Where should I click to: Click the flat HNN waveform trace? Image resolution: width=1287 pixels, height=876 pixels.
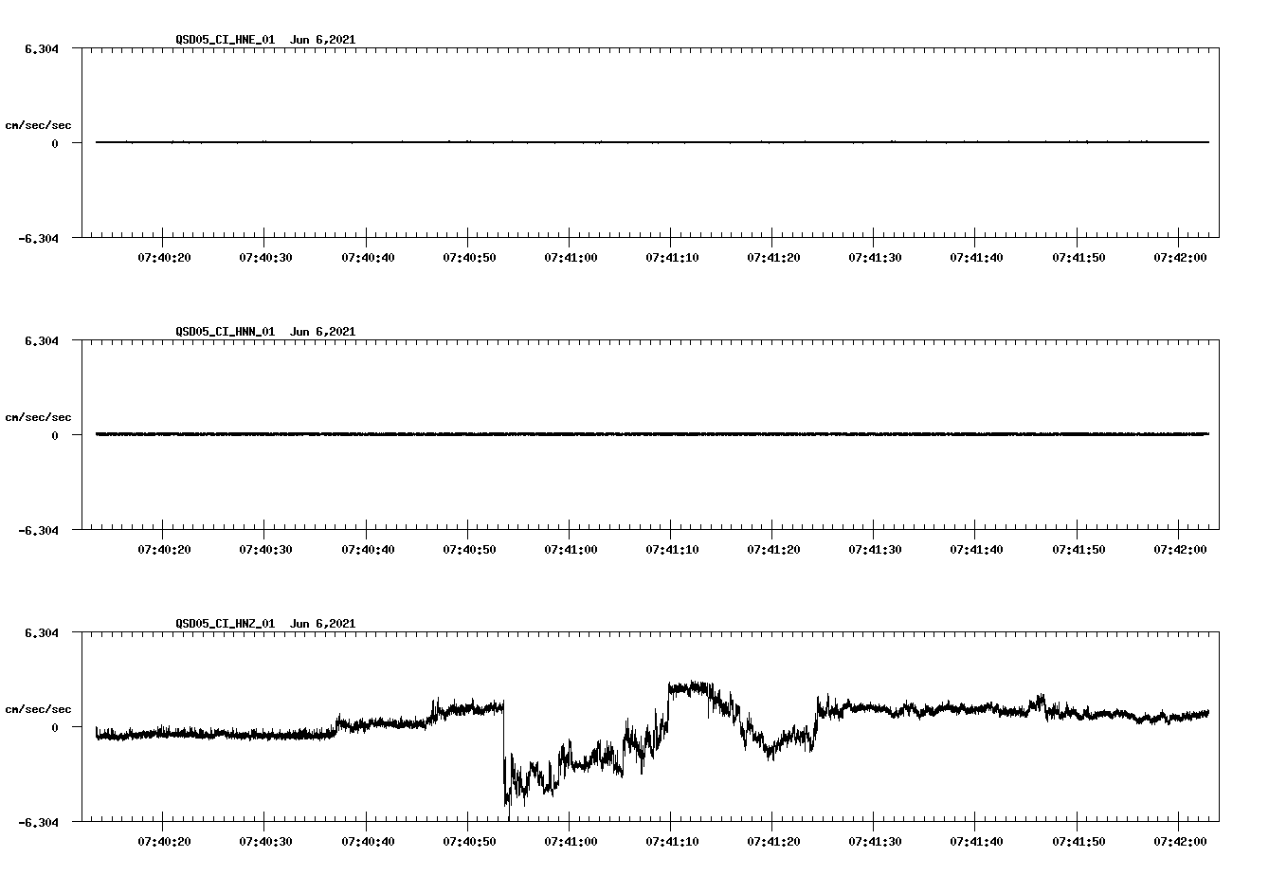point(652,434)
